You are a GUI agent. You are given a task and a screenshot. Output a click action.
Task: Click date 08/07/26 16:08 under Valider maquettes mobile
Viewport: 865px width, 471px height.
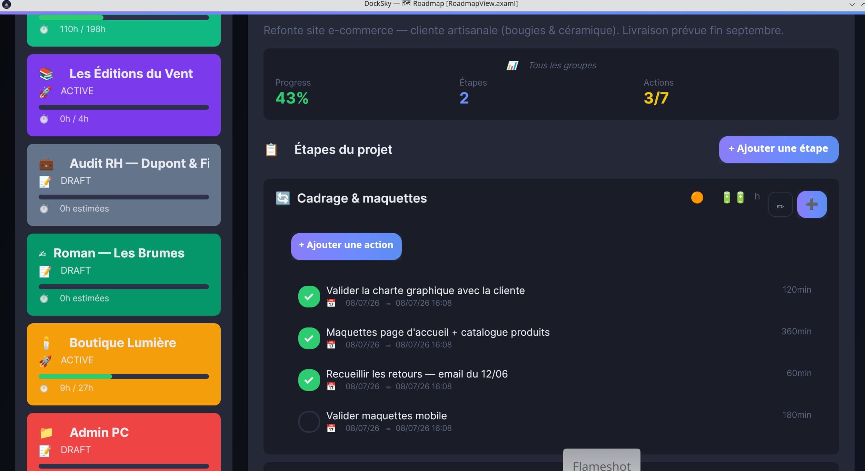(424, 428)
